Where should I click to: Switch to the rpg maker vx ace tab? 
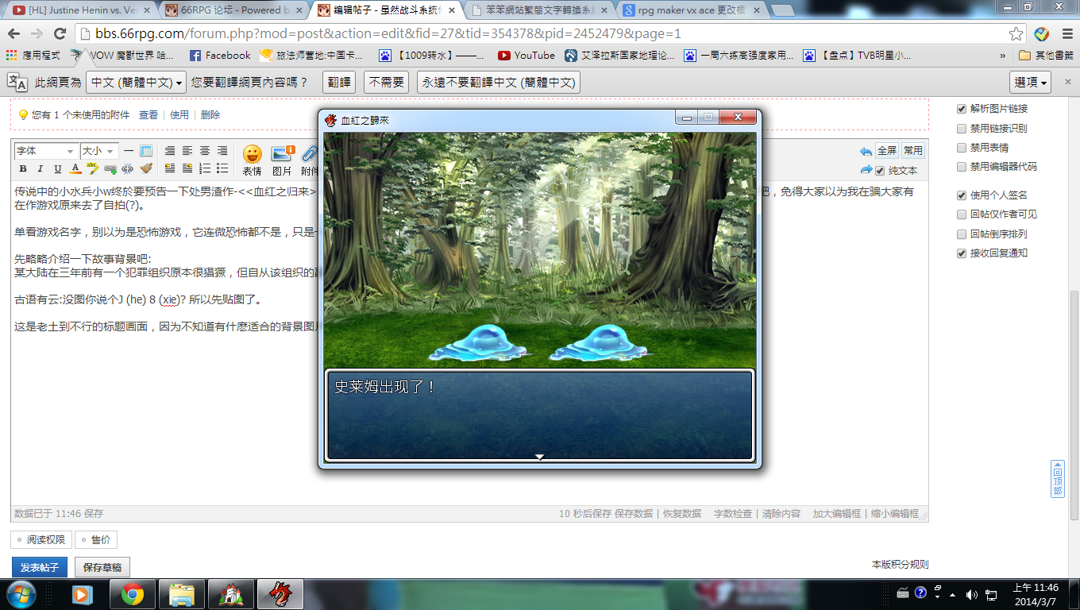coord(692,10)
